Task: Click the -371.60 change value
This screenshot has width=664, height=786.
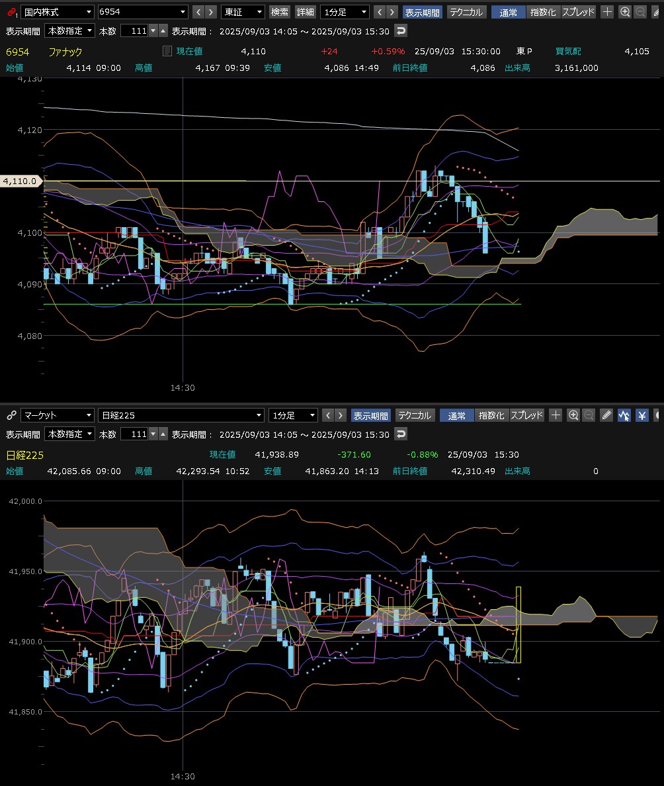Action: click(354, 455)
